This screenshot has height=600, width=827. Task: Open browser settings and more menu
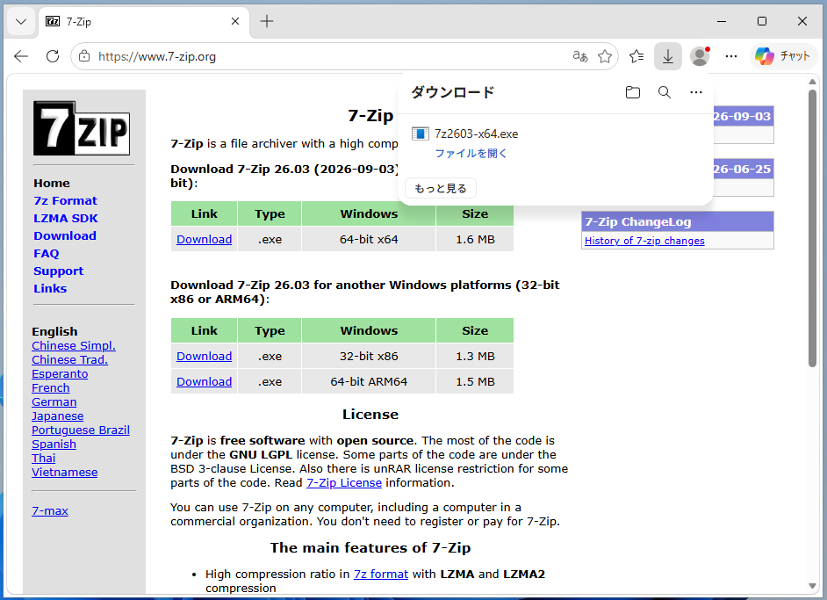click(731, 56)
